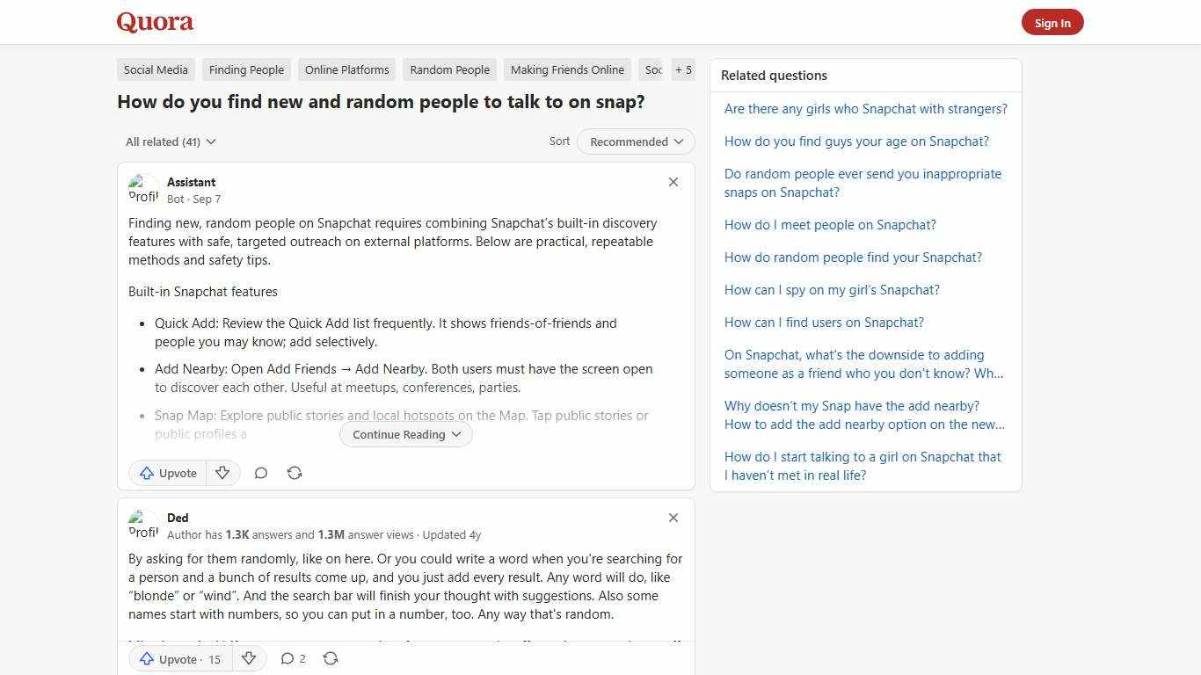1201x675 pixels.
Task: Repost Ded's answer using the share icon
Action: click(x=331, y=658)
